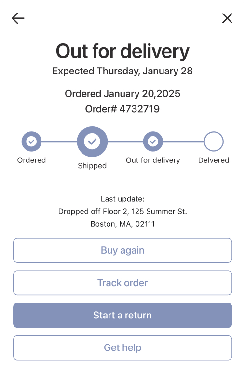Viewport: 245px width, 375px height.
Task: Select the Out for delivery step circle
Action: (153, 142)
